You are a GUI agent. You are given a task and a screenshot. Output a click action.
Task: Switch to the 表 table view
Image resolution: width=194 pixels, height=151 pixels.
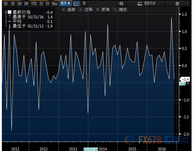(84, 4)
